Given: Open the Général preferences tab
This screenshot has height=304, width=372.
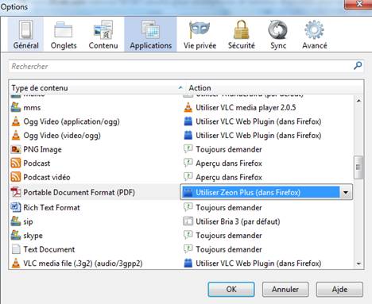Looking at the screenshot, I should pyautogui.click(x=25, y=34).
